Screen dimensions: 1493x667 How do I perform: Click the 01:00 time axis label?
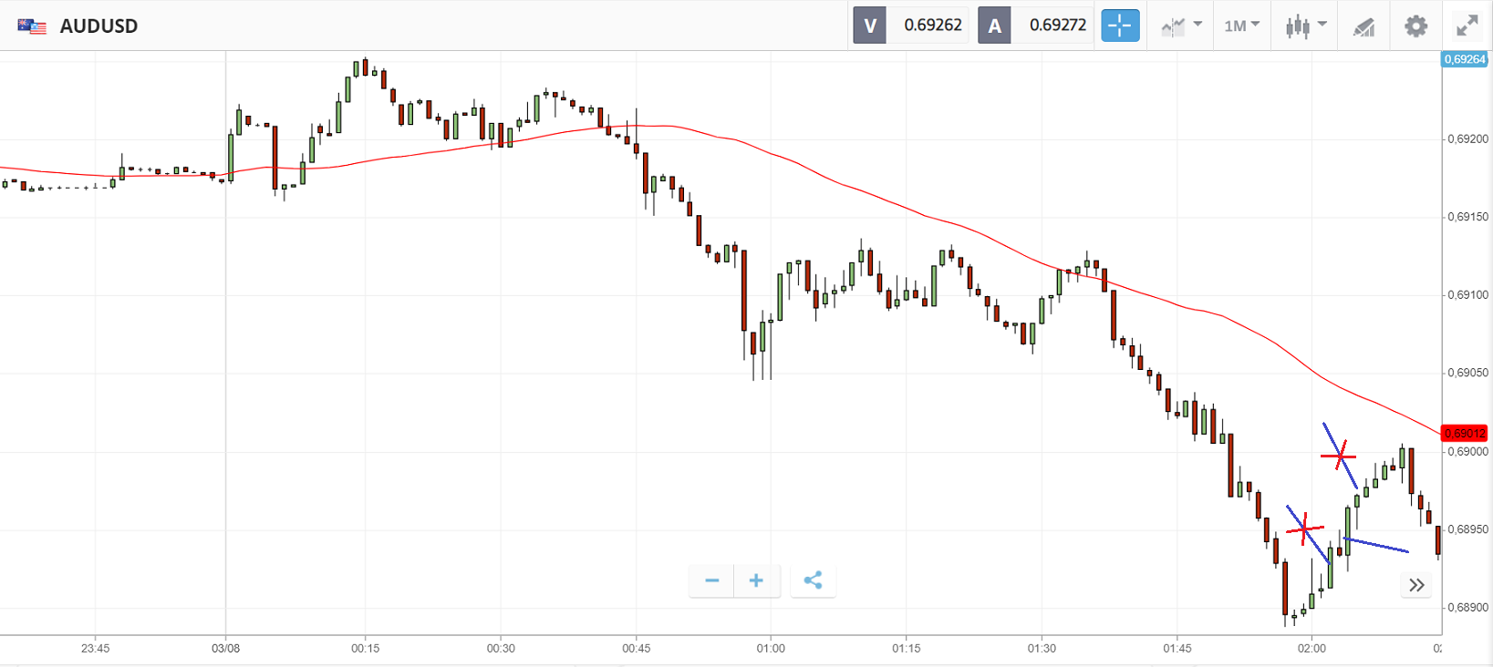771,649
